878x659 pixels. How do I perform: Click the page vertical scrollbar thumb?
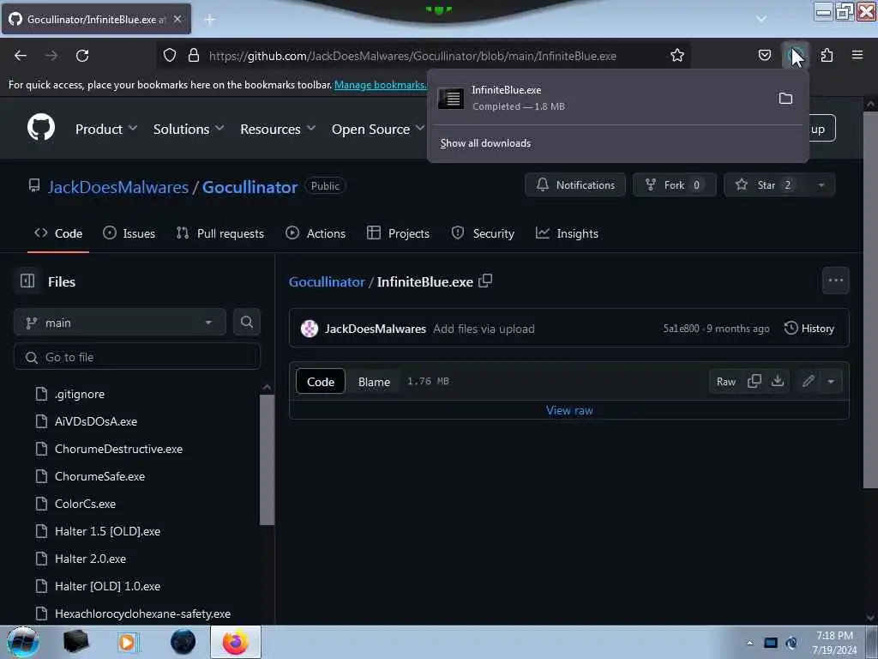point(870,299)
